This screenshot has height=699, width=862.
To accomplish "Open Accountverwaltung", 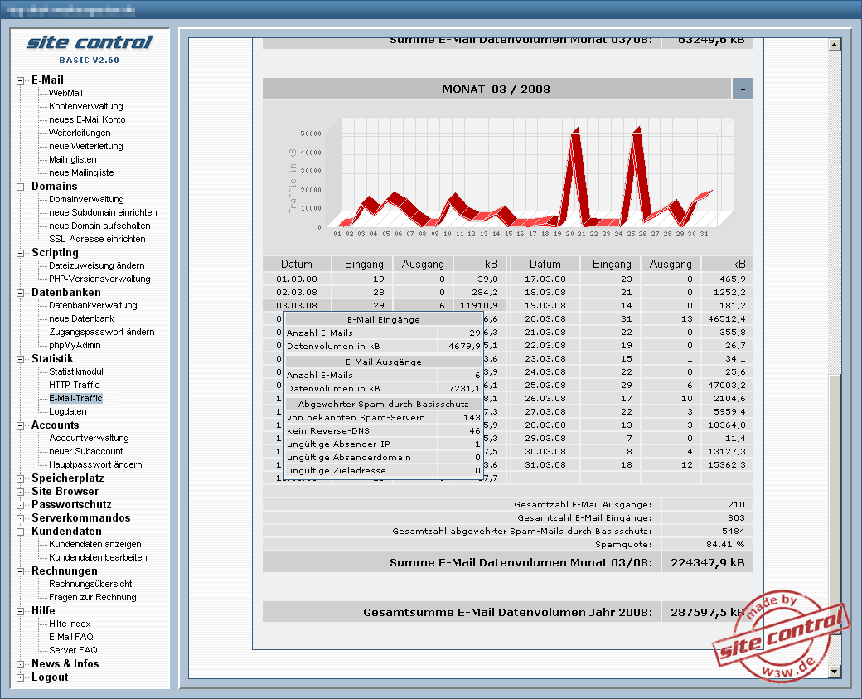I will click(89, 438).
